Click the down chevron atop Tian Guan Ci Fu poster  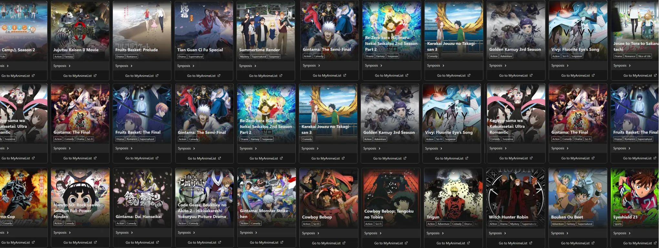pyautogui.click(x=204, y=6)
